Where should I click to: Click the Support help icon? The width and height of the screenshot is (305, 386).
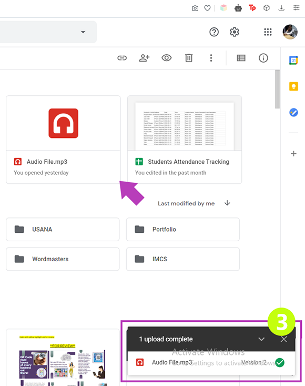[214, 32]
